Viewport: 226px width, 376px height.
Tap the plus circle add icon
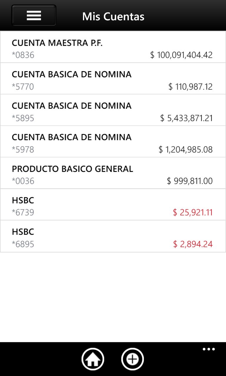(132, 359)
